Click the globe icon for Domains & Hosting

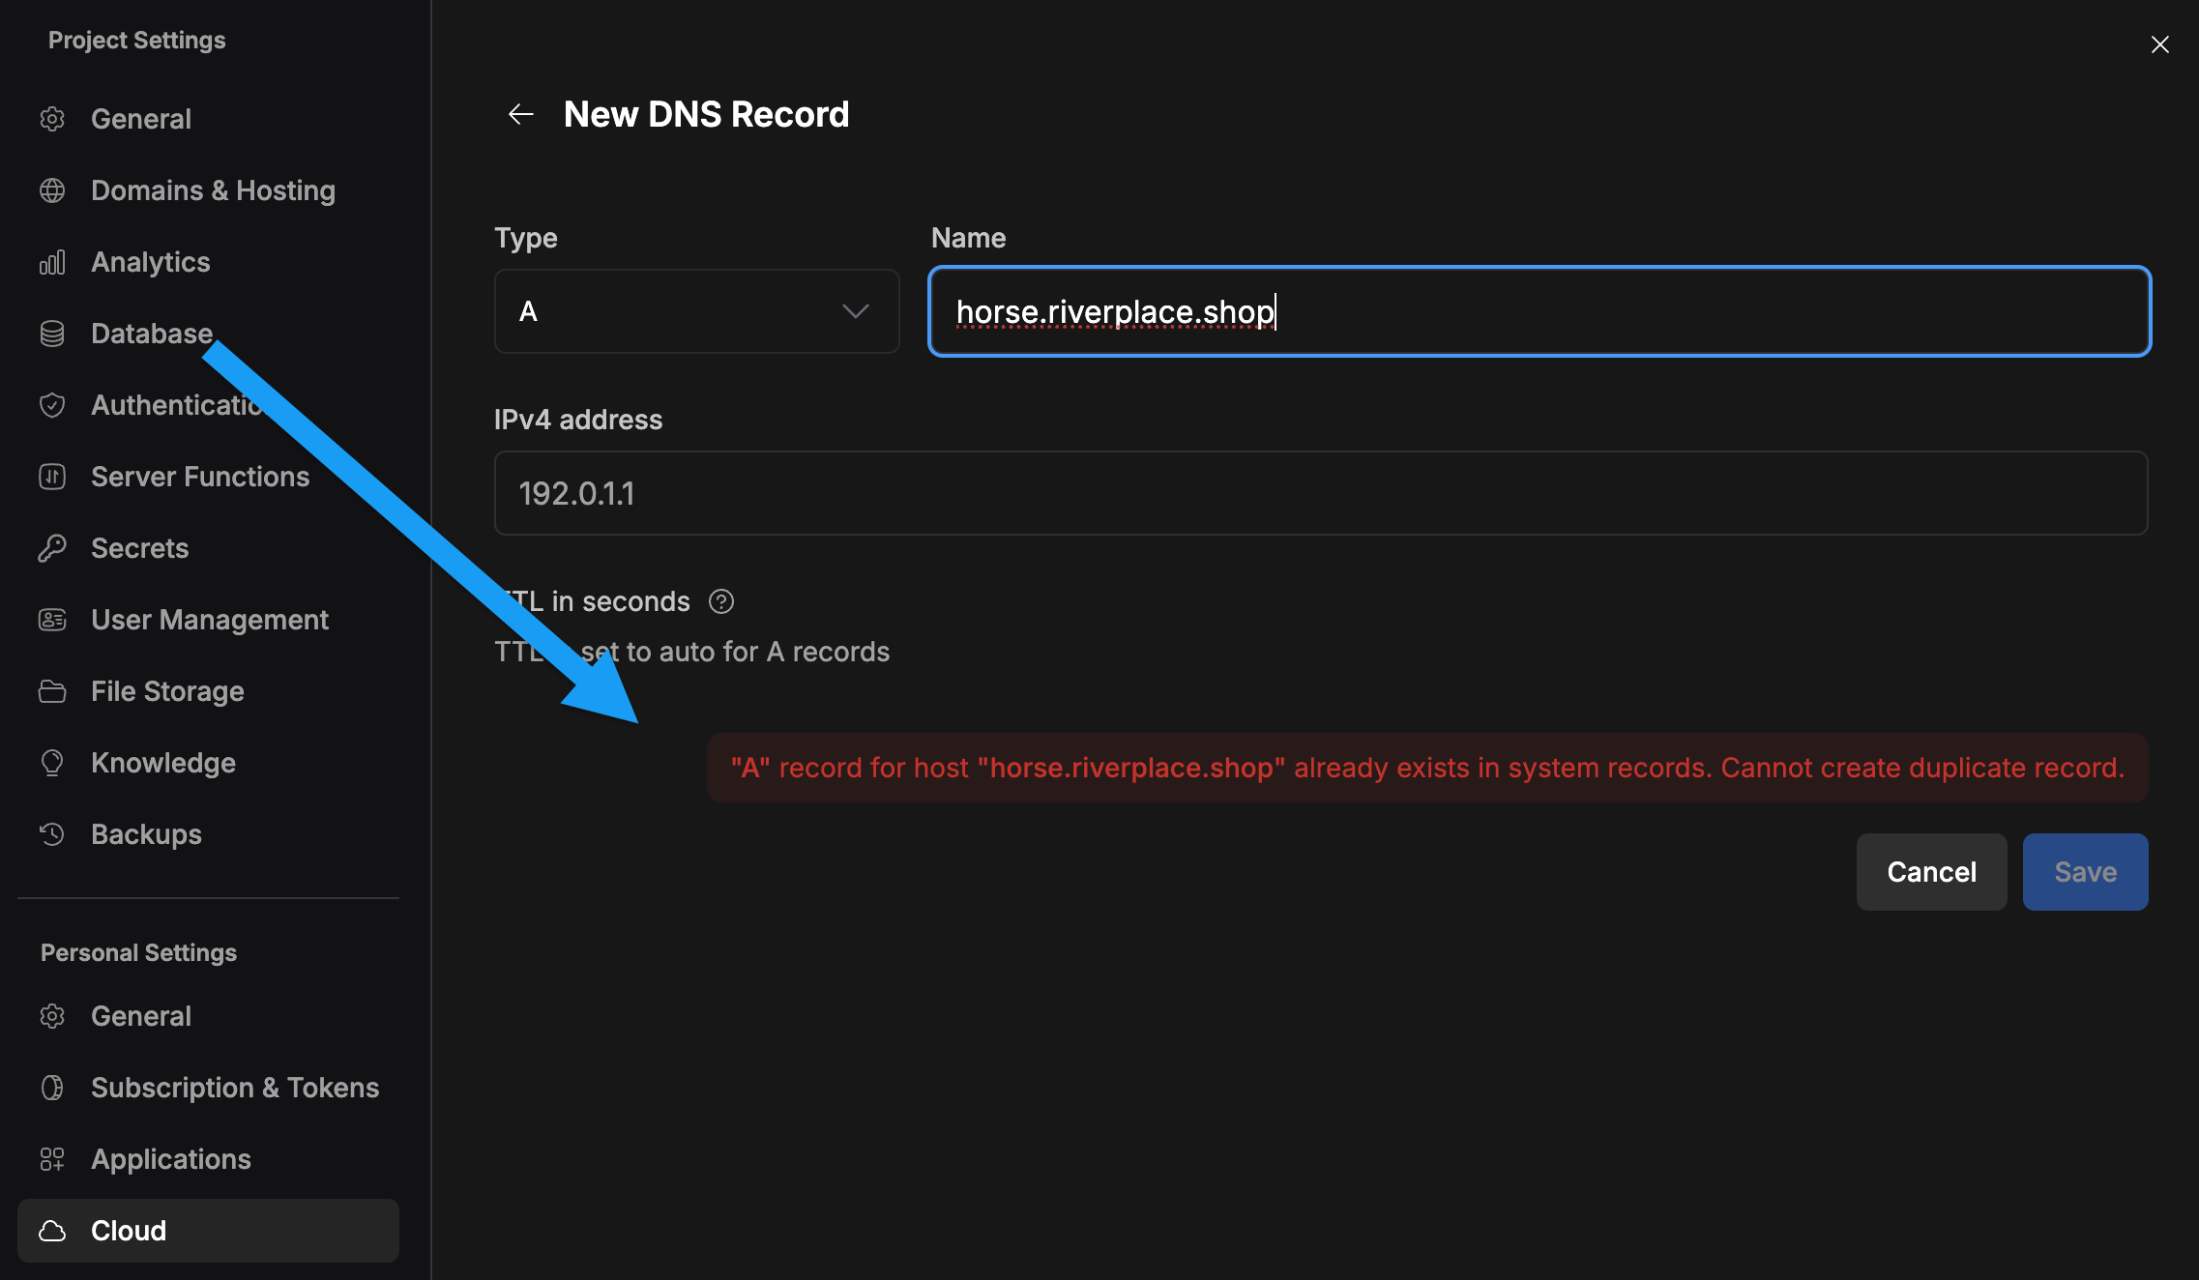point(52,190)
